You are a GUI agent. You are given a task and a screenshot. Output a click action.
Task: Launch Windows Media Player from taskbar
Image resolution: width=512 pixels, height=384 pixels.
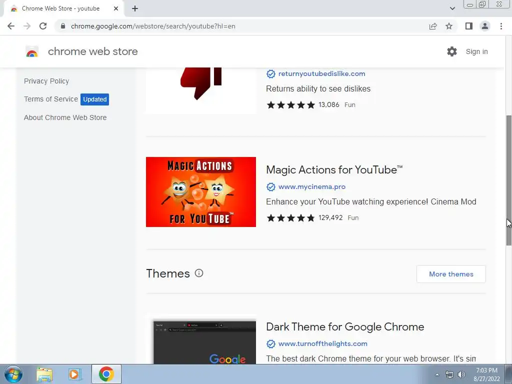point(75,374)
